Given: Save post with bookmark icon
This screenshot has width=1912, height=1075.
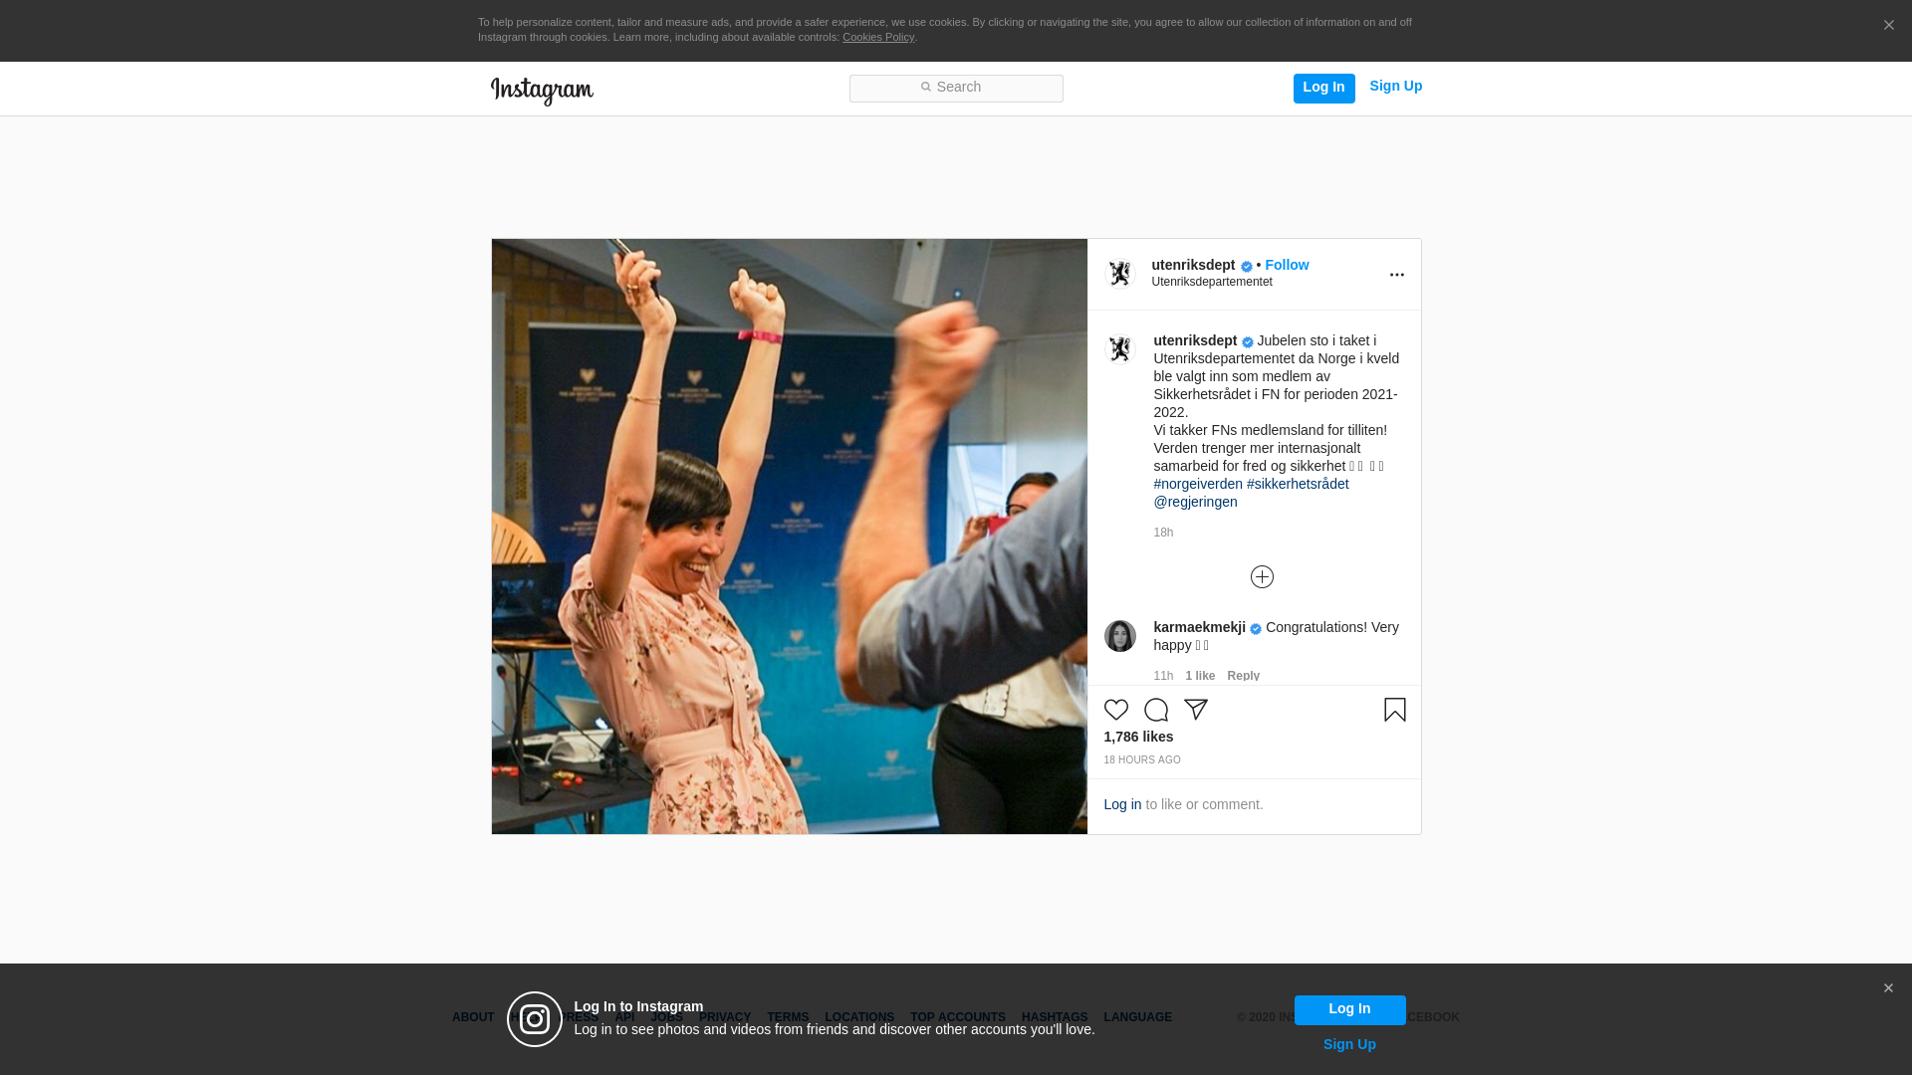Looking at the screenshot, I should coord(1394,710).
